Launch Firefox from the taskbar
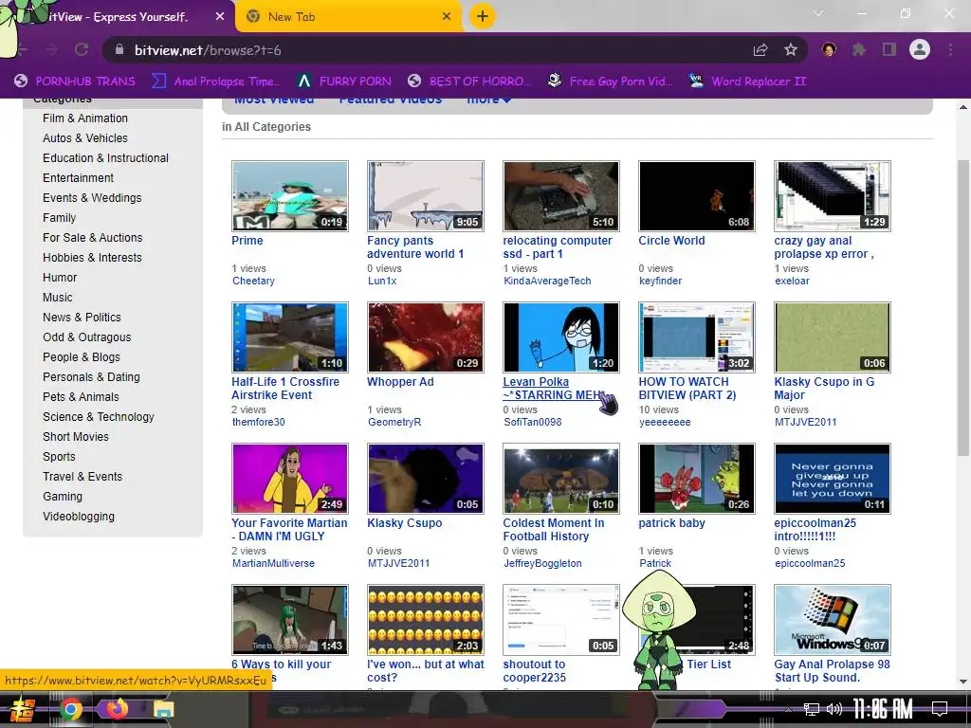 (x=117, y=709)
